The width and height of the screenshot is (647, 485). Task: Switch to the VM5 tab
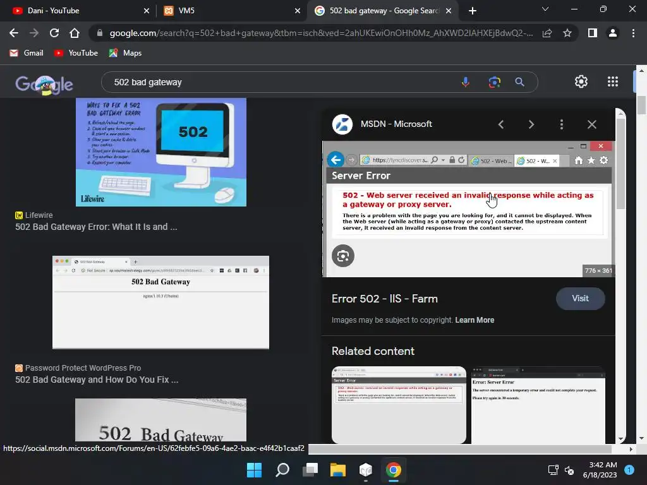point(232,11)
